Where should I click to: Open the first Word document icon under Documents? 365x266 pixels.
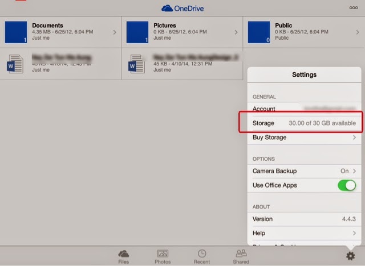15,64
